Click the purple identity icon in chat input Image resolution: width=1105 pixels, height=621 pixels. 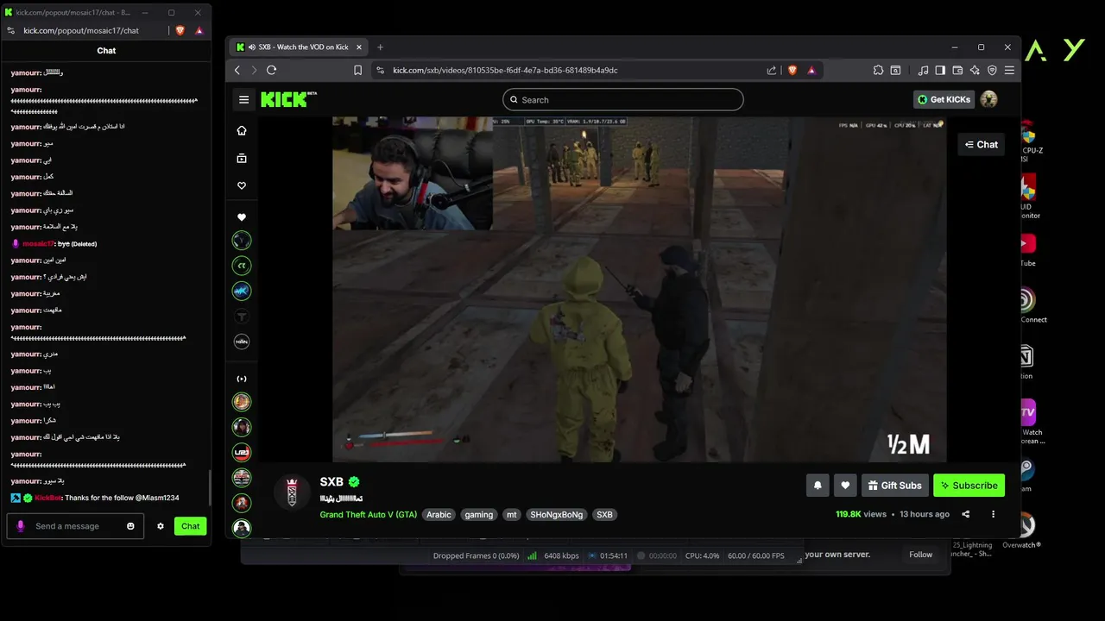tap(20, 526)
